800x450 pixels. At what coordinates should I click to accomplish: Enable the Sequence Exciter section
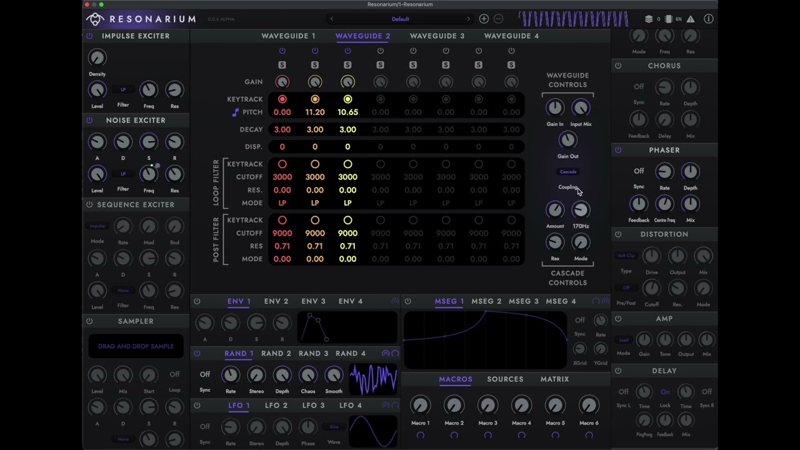click(89, 205)
